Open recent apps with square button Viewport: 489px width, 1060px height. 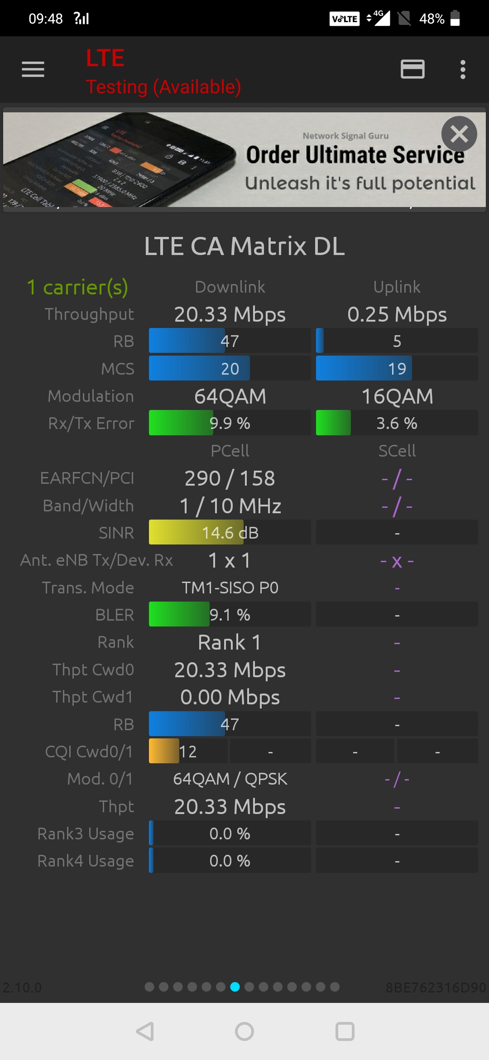345,1031
